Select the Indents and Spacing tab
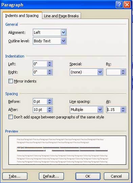The height and width of the screenshot is (183, 133). [x=22, y=16]
